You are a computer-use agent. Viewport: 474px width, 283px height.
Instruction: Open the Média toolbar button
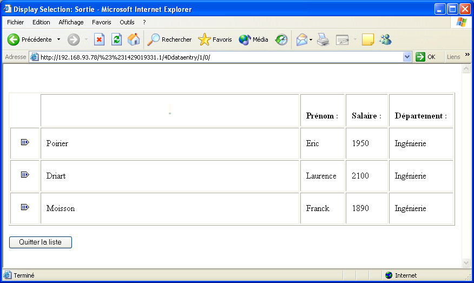pyautogui.click(x=253, y=40)
